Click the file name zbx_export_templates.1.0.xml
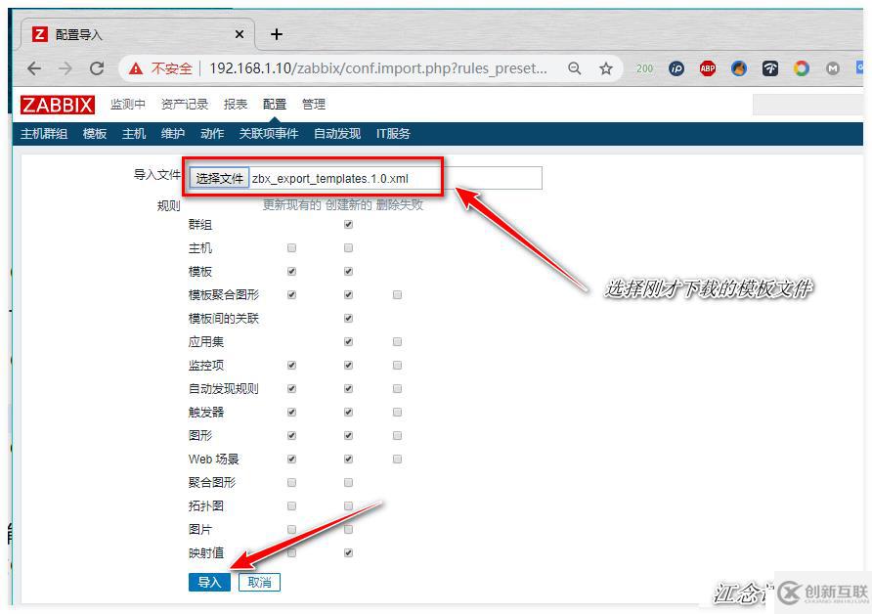 (x=330, y=179)
